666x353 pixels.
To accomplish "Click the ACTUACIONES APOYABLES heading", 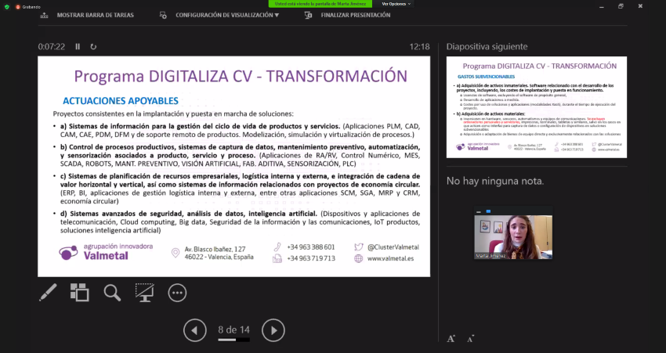I will 121,100.
